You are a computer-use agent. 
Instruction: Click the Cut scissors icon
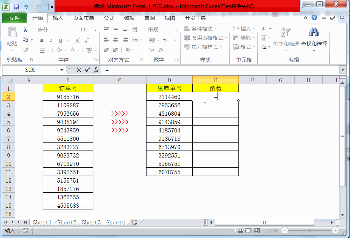[25, 30]
